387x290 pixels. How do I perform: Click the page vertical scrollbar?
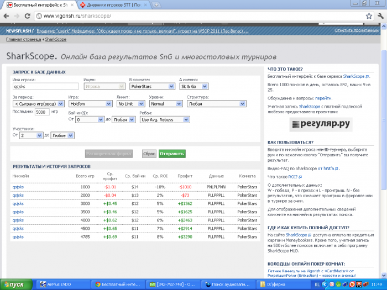click(384, 120)
